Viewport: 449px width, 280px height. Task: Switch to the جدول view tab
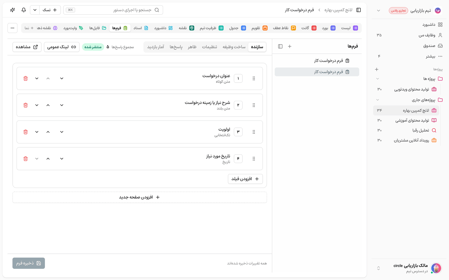[237, 28]
